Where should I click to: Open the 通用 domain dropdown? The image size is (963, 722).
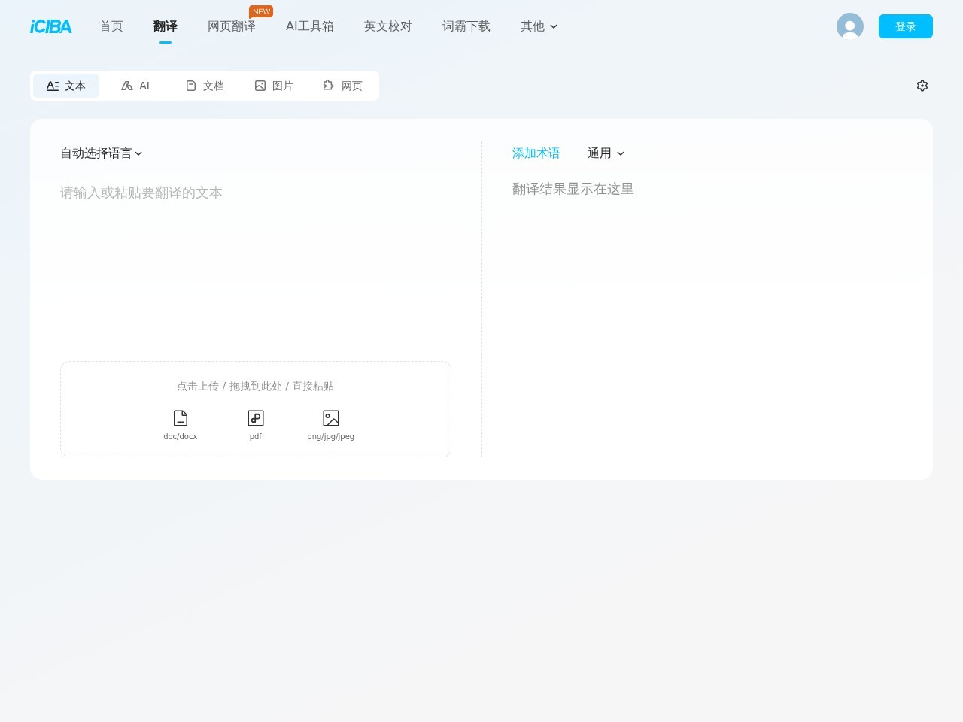pyautogui.click(x=606, y=153)
